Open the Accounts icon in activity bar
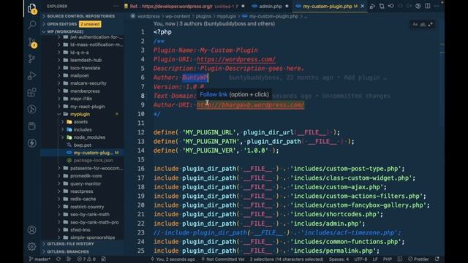The image size is (468, 263). point(31,230)
